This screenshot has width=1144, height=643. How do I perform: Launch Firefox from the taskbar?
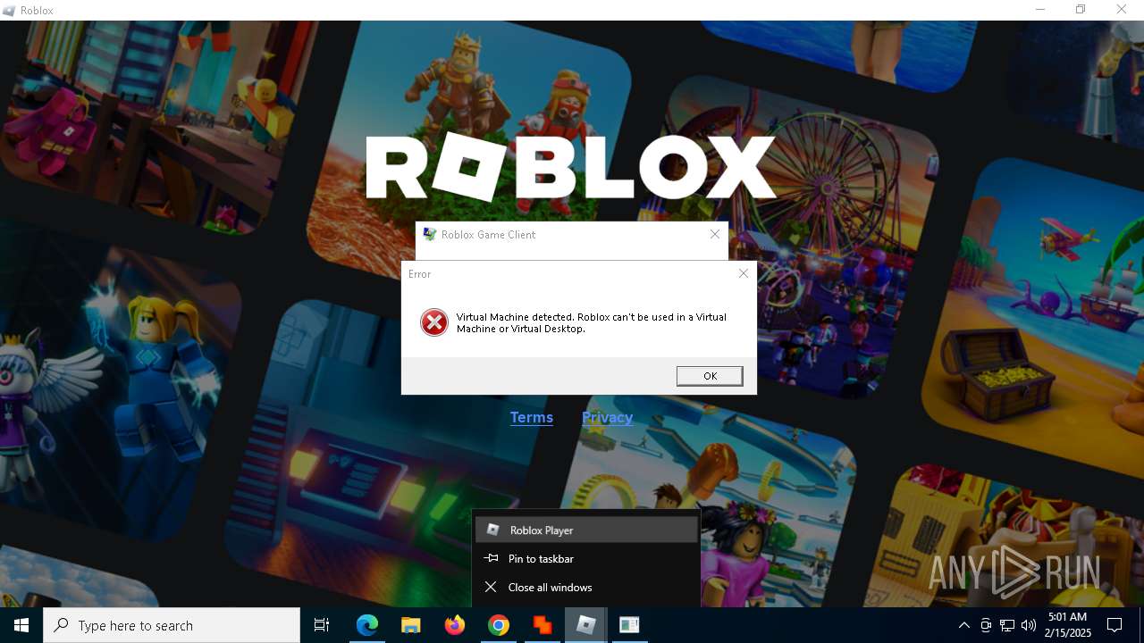pos(455,625)
